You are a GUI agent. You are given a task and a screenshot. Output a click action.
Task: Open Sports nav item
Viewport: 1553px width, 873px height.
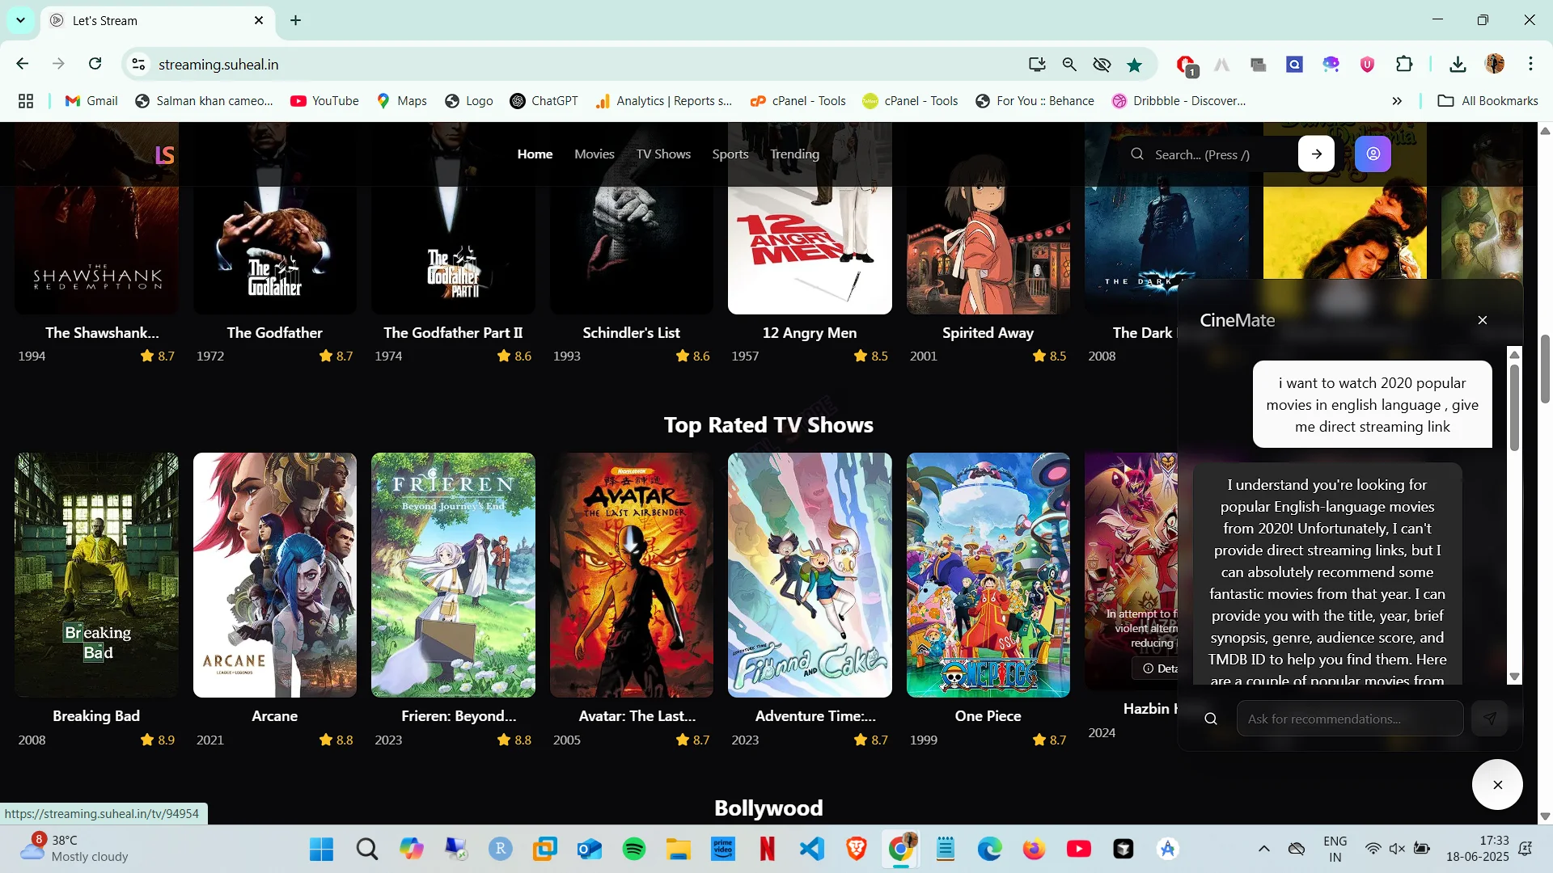click(x=730, y=154)
